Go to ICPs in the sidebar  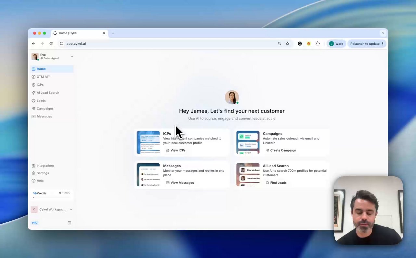52,85
